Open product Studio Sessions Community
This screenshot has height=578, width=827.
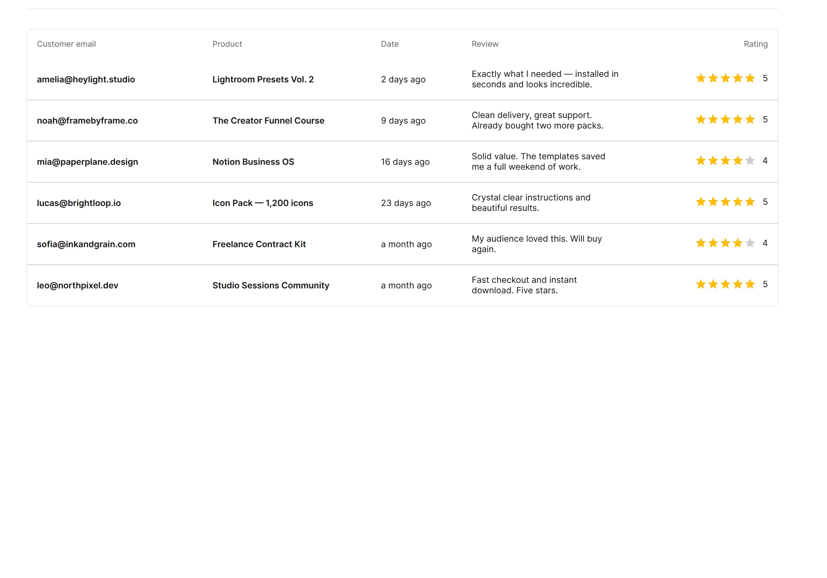(x=271, y=285)
